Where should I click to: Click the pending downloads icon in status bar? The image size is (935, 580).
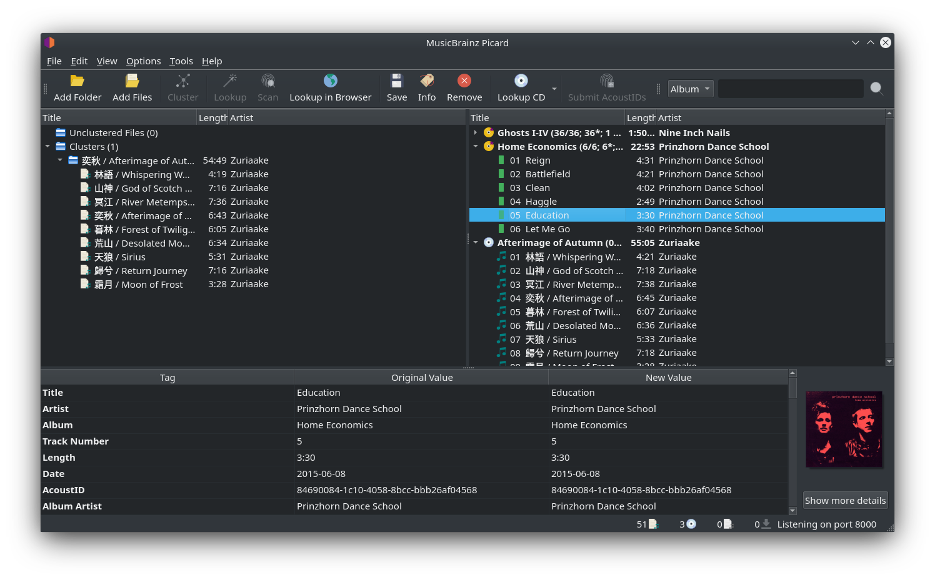click(767, 524)
